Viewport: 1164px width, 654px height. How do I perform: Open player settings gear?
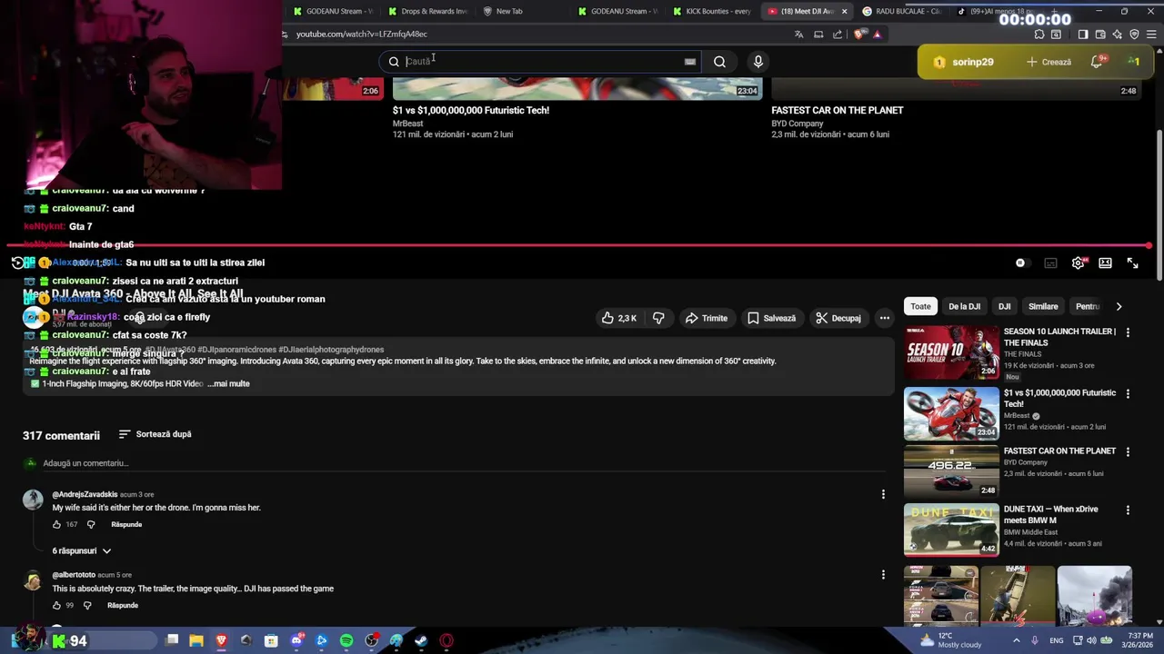[1078, 263]
